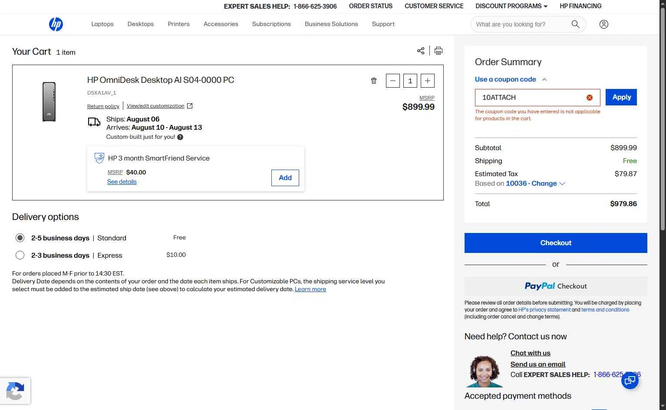Click Customer Service link
The height and width of the screenshot is (410, 666).
434,6
